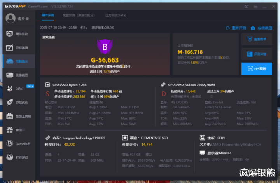
Task: Click the 成绩截图 camera icon
Action: (253, 28)
